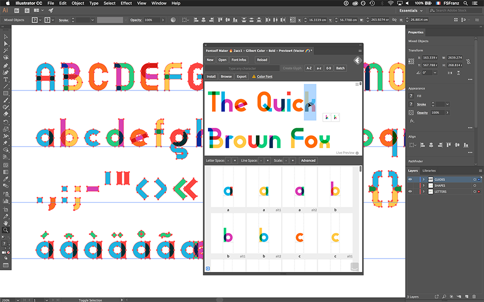Click the GUIDES layer target circle
Image resolution: width=484 pixels, height=302 pixels.
pyautogui.click(x=475, y=179)
